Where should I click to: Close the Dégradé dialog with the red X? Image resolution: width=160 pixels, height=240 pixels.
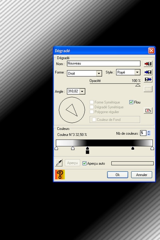click(151, 50)
